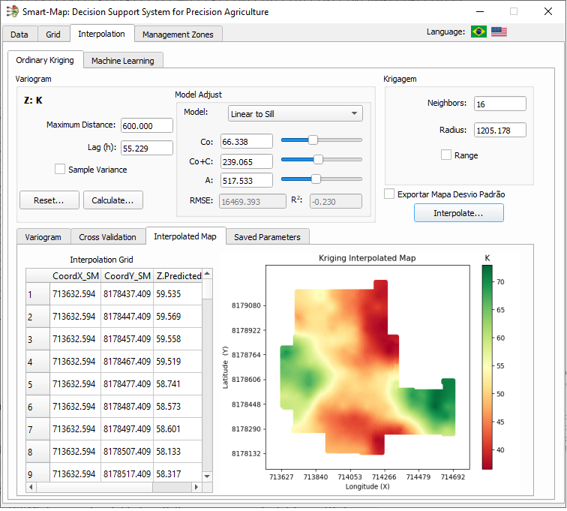Click the RMSE readout field
The image size is (567, 511).
253,201
